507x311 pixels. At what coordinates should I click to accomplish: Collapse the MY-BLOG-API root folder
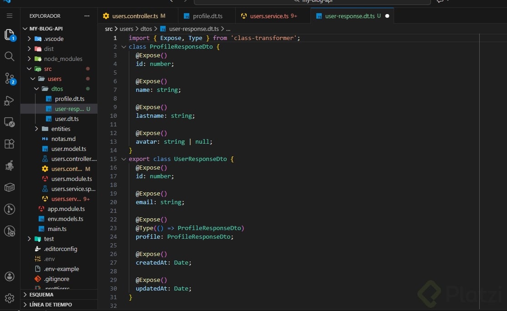coord(25,29)
